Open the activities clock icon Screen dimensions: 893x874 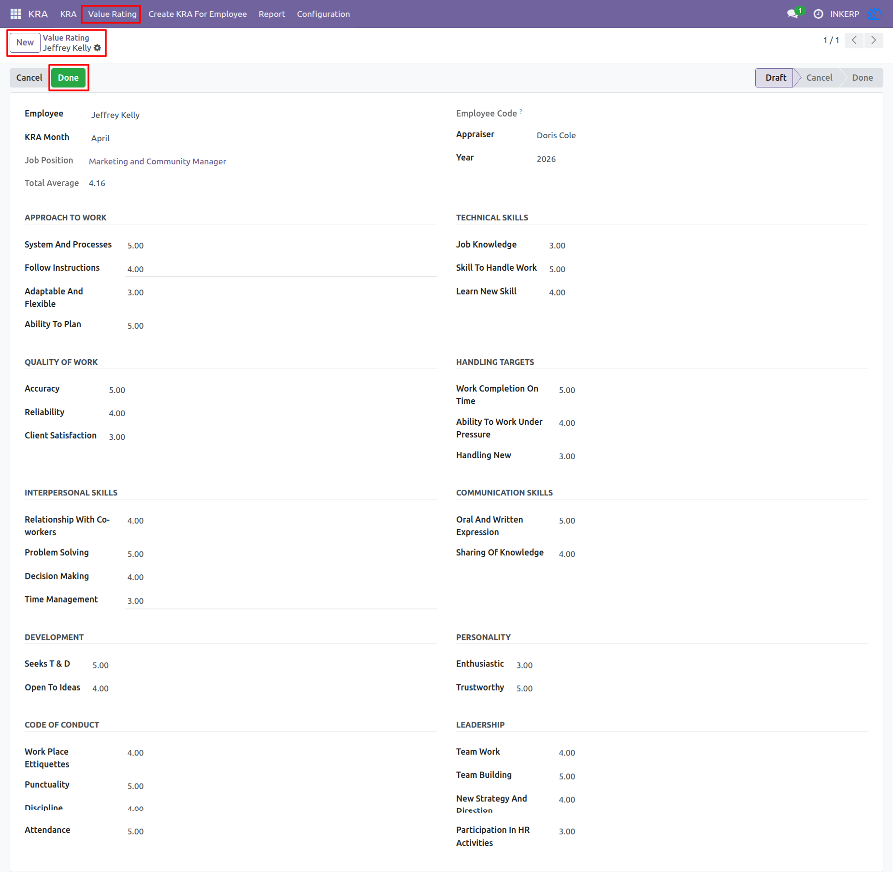[818, 14]
